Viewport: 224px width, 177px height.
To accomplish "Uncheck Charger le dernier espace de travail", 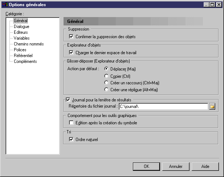I will pyautogui.click(x=71, y=53).
